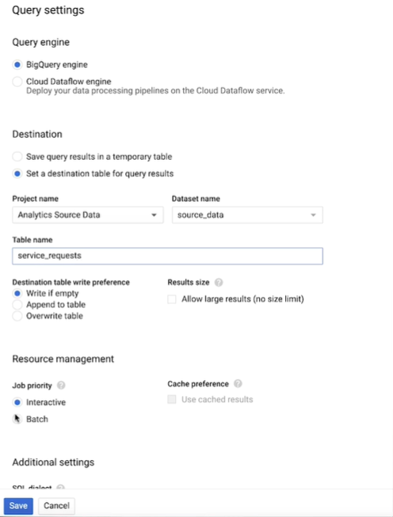Screen dimensions: 393x517
Task: Expand the Dataset name dropdown
Action: (x=247, y=215)
